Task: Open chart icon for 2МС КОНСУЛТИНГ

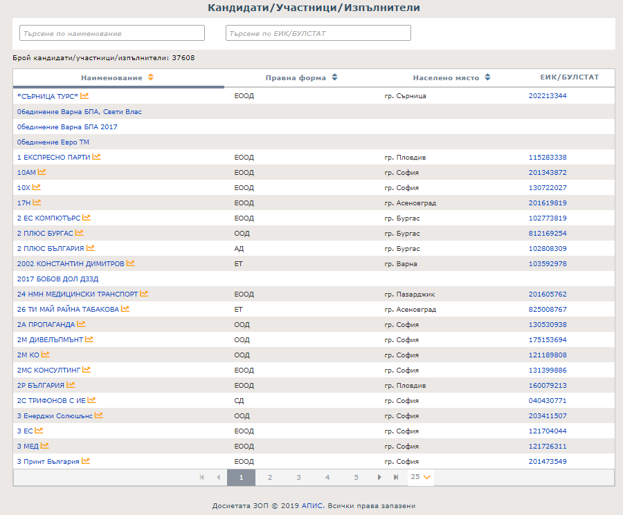Action: click(87, 370)
